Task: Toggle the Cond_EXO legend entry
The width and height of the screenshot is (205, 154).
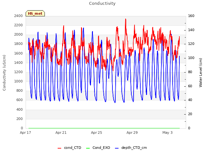Action: (x=98, y=148)
